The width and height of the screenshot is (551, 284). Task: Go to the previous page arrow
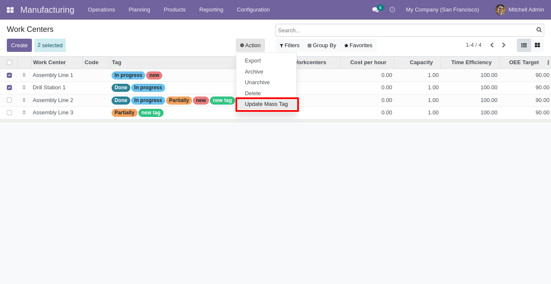(x=492, y=45)
